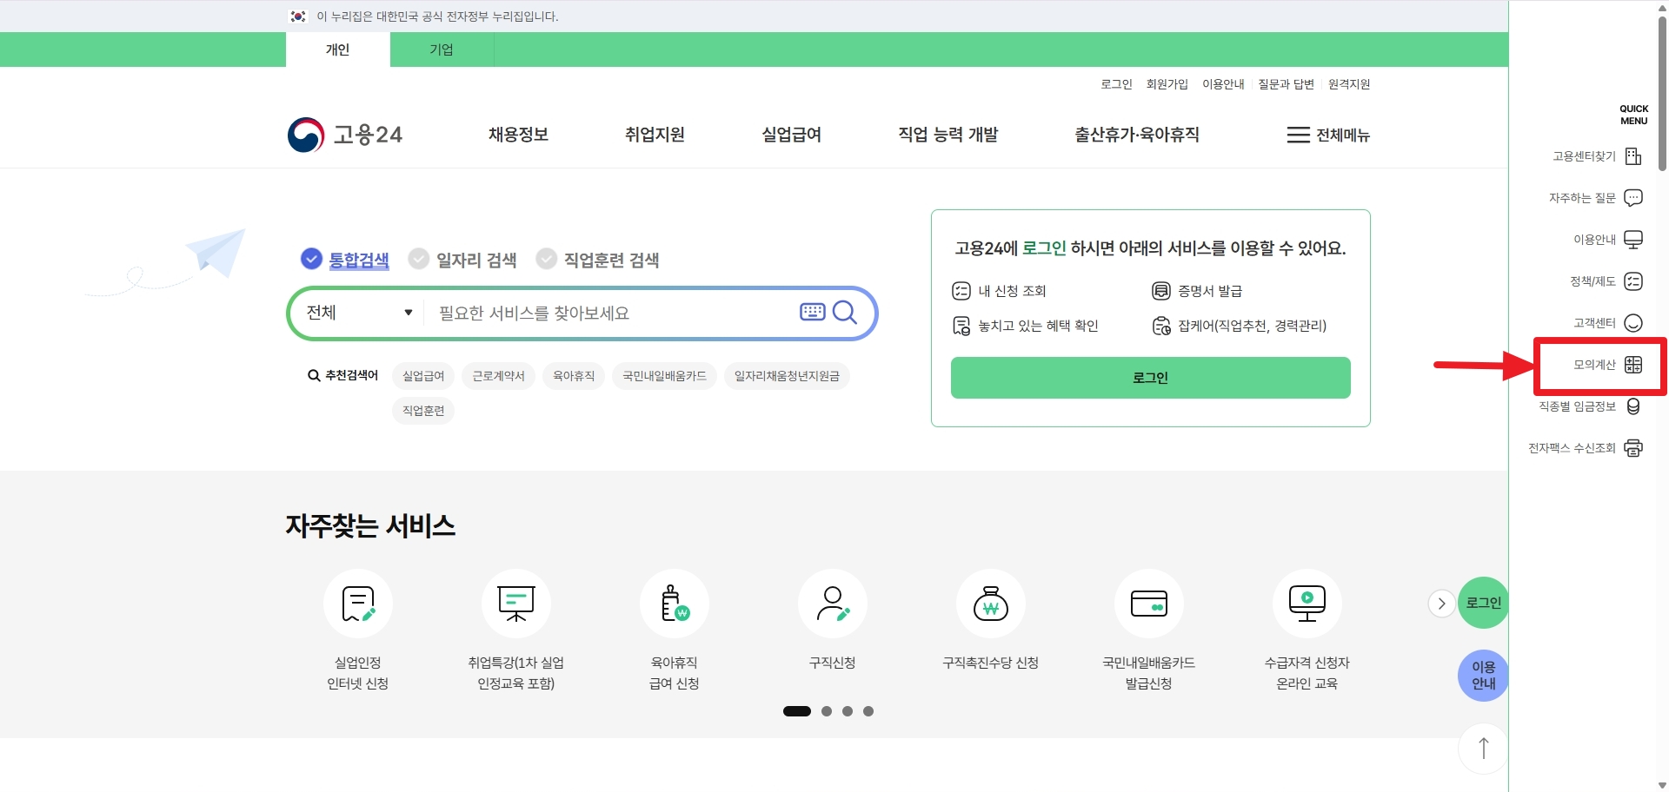Click the scroll-to-top arrow button
This screenshot has width=1669, height=792.
1484,749
